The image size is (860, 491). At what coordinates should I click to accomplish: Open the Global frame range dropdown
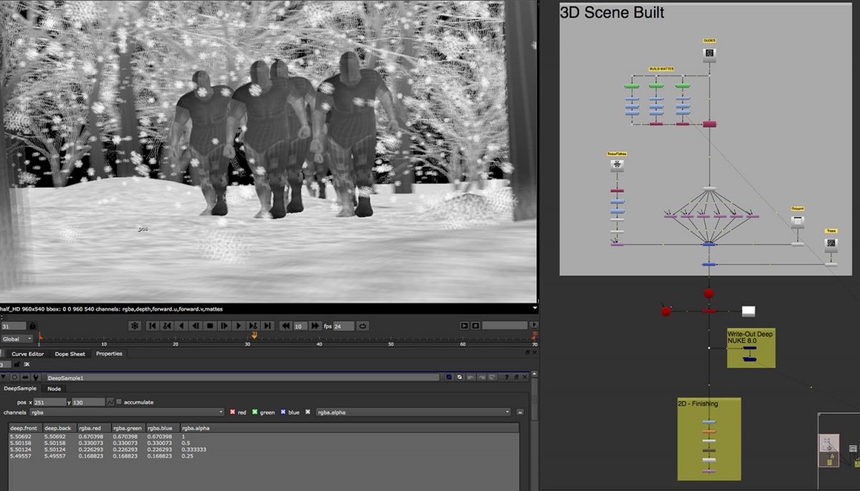click(16, 339)
